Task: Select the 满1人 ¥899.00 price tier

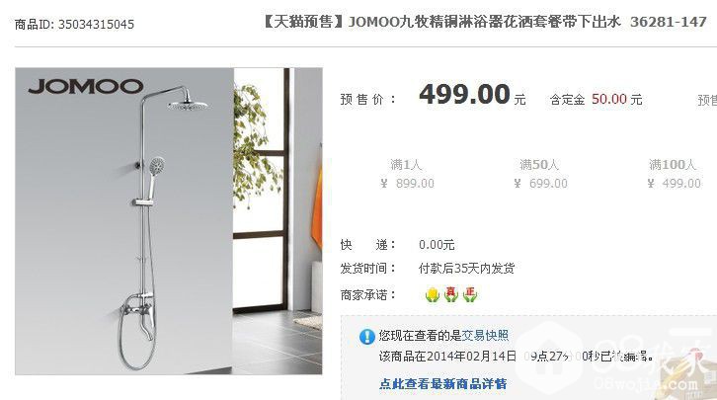Action: (407, 174)
